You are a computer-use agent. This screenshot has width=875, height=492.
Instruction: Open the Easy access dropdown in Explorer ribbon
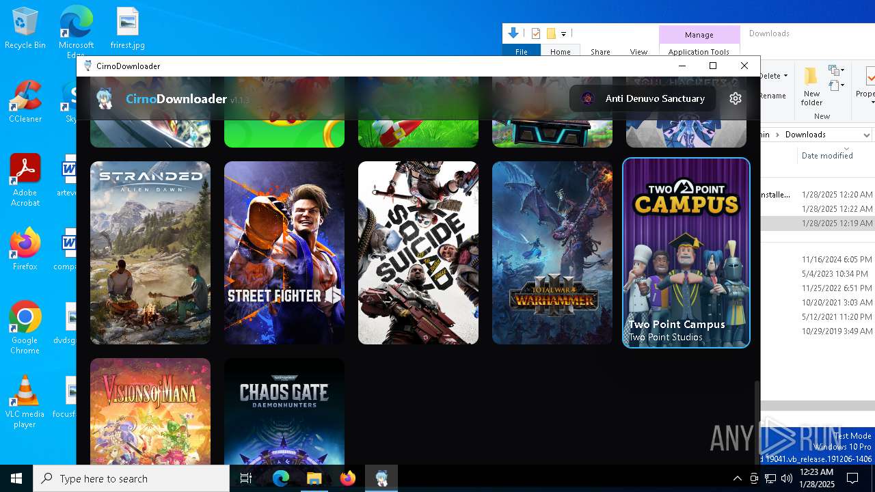[x=836, y=85]
